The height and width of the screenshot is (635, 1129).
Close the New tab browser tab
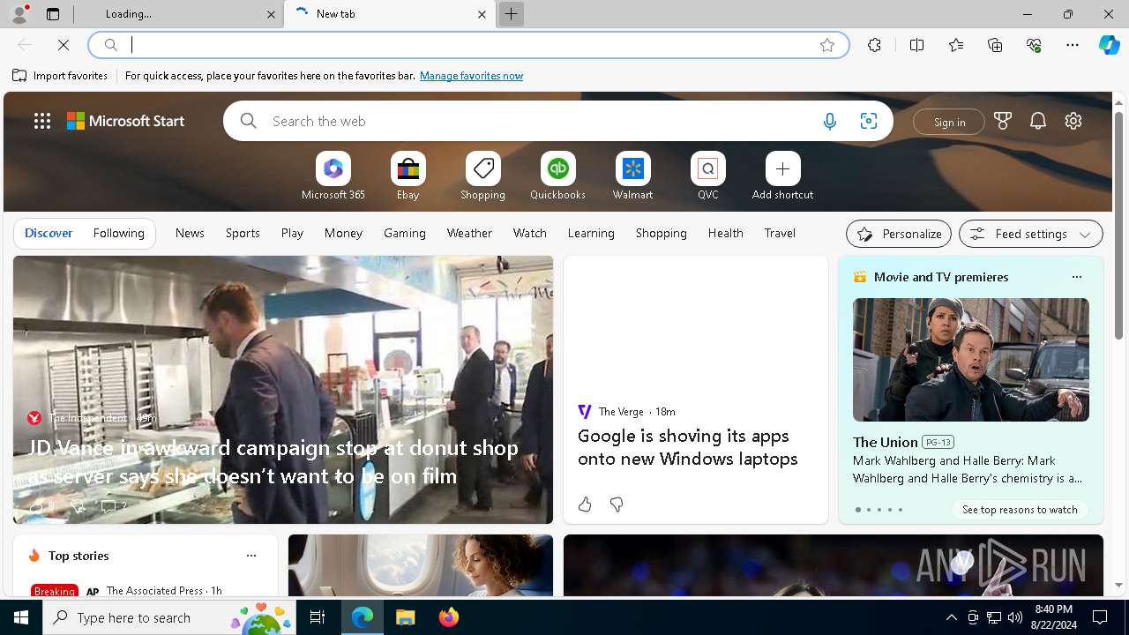[x=482, y=14]
